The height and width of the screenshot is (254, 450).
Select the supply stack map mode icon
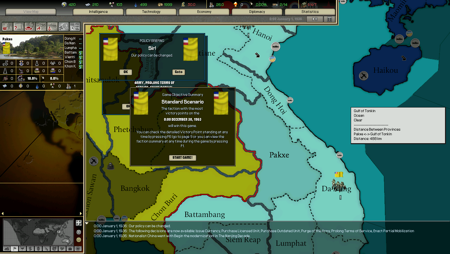click(x=38, y=249)
